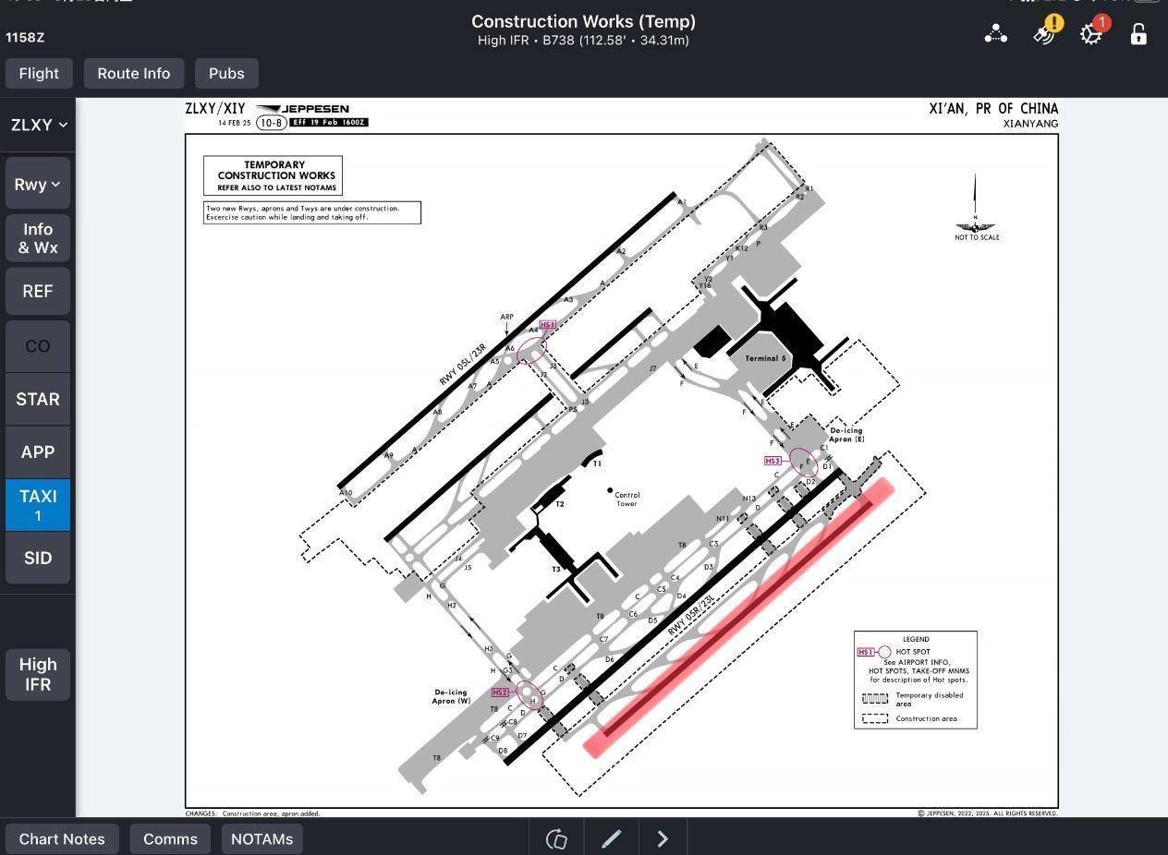Tap the High IFR B738 subtitle text
This screenshot has height=855, width=1168.
pos(583,41)
